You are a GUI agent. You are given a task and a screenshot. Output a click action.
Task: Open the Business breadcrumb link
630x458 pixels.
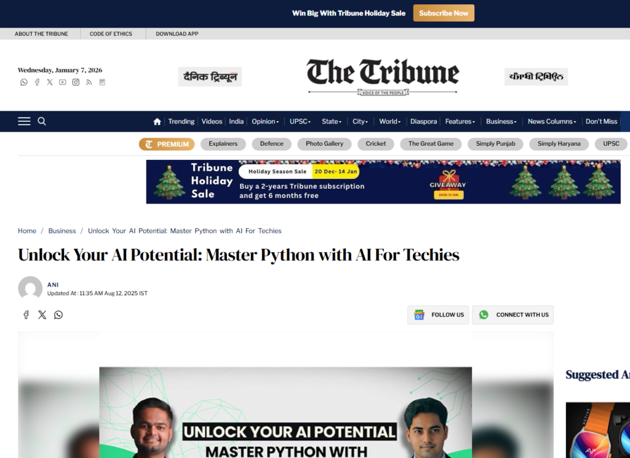click(62, 231)
